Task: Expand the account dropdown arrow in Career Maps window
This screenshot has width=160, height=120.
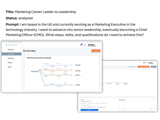Action: point(99,45)
